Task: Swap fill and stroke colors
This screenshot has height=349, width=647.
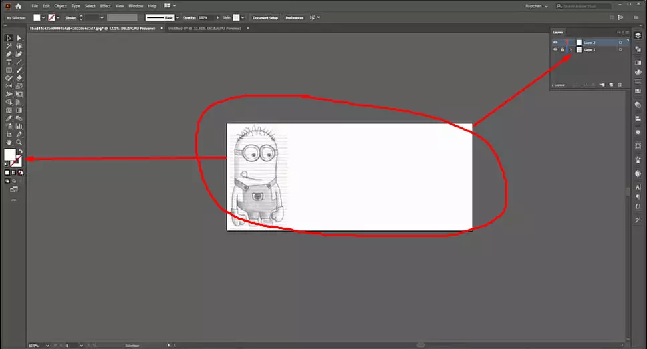Action: click(x=20, y=151)
